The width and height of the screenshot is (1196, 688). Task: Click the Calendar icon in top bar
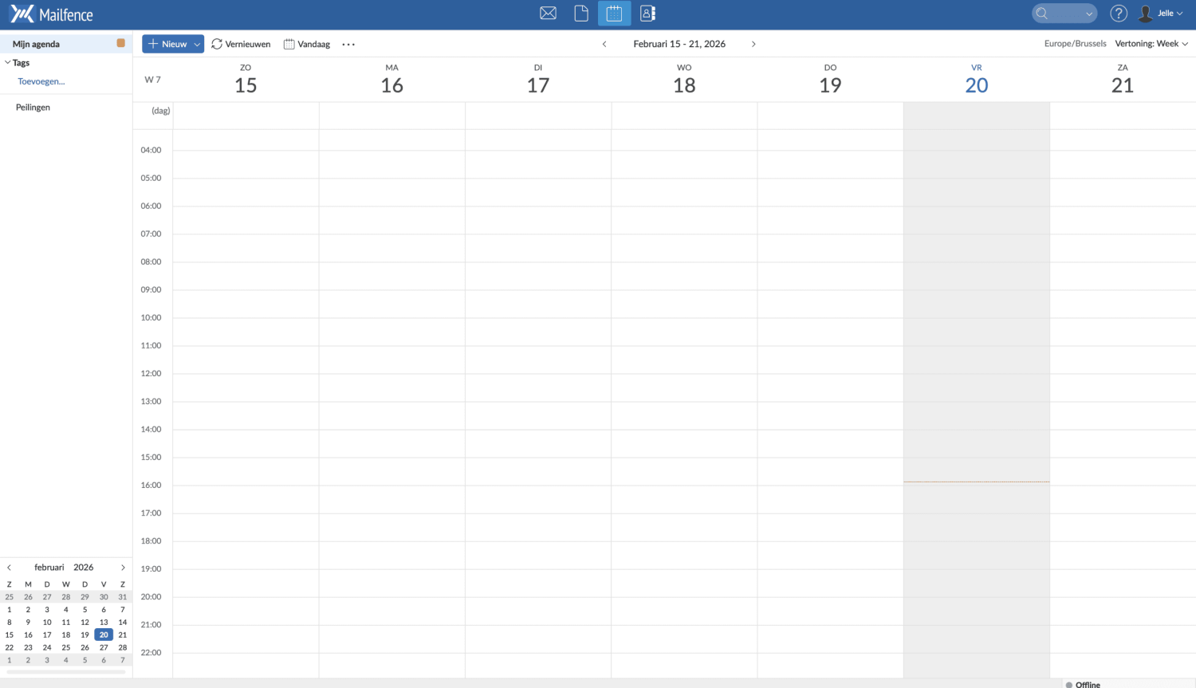(614, 14)
